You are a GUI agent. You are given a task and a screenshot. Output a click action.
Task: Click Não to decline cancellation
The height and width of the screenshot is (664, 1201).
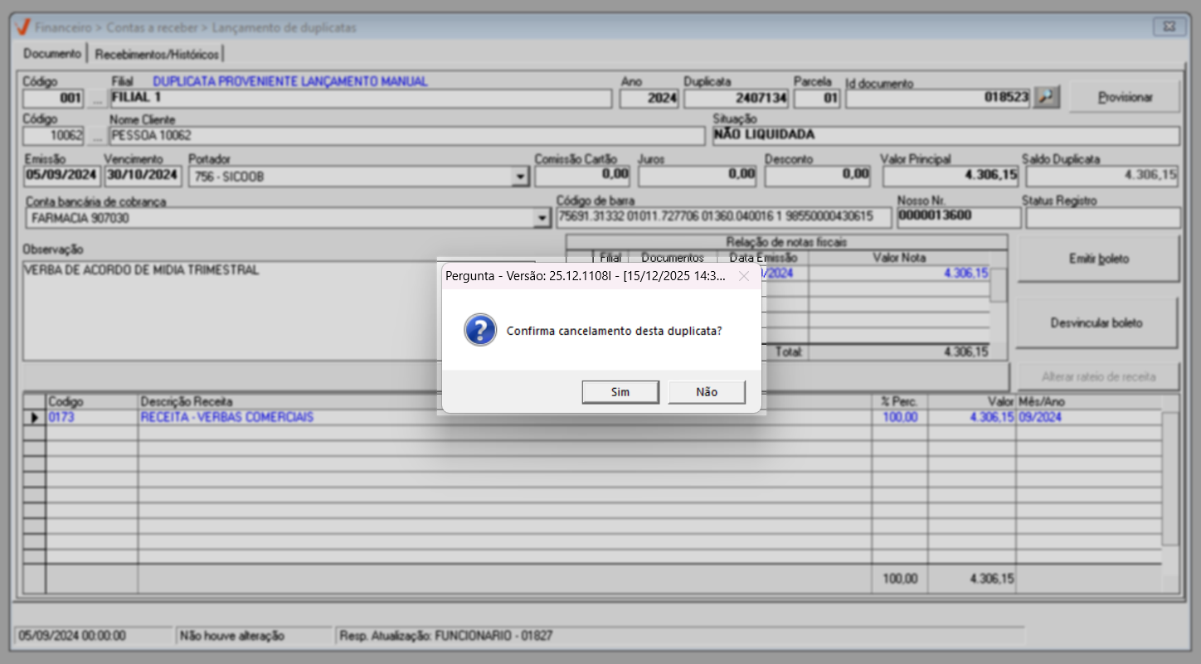[x=707, y=392]
